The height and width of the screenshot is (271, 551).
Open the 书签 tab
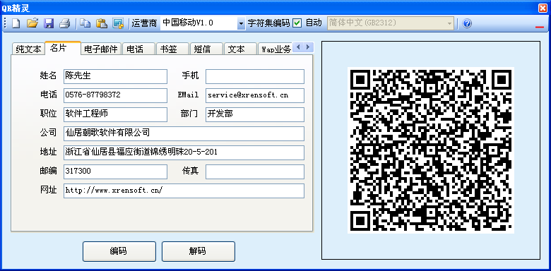click(x=172, y=49)
